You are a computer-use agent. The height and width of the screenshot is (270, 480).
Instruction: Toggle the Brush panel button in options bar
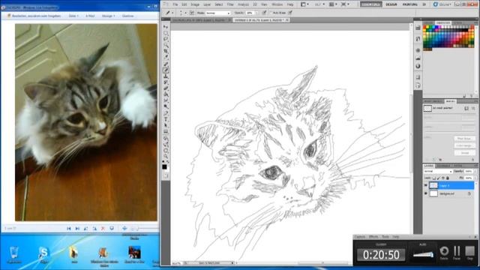tap(192, 13)
